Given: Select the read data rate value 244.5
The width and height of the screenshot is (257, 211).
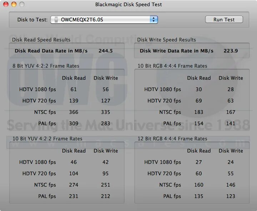Looking at the screenshot, I should coord(106,51).
